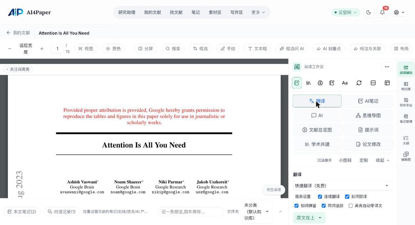Click the AI4Paper logo
The width and height of the screenshot is (415, 225).
click(x=29, y=12)
